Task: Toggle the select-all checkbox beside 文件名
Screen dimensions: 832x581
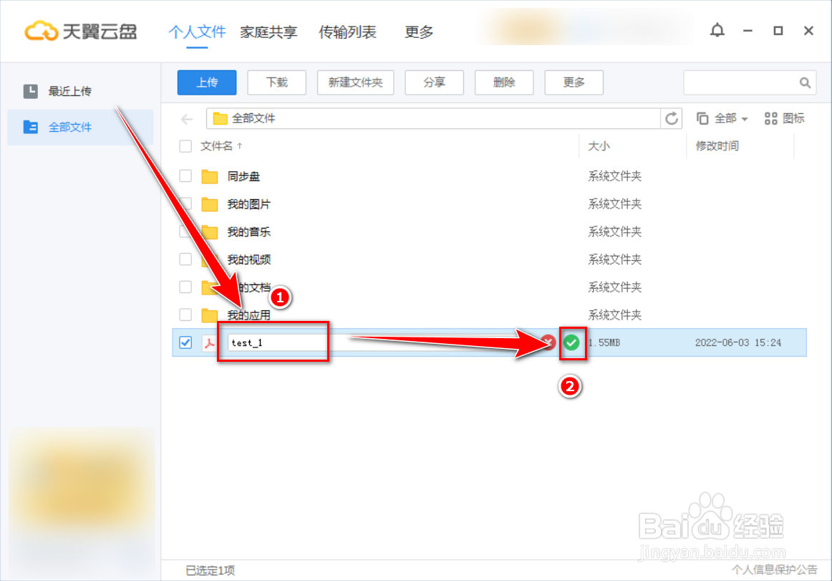Action: (x=185, y=146)
